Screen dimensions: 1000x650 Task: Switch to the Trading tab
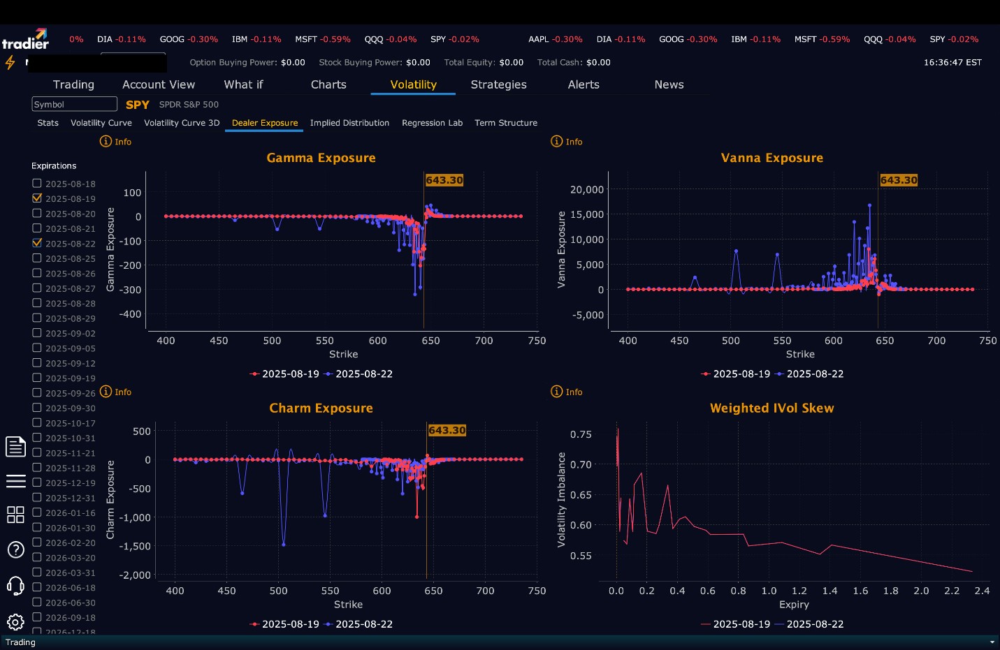[x=73, y=84]
